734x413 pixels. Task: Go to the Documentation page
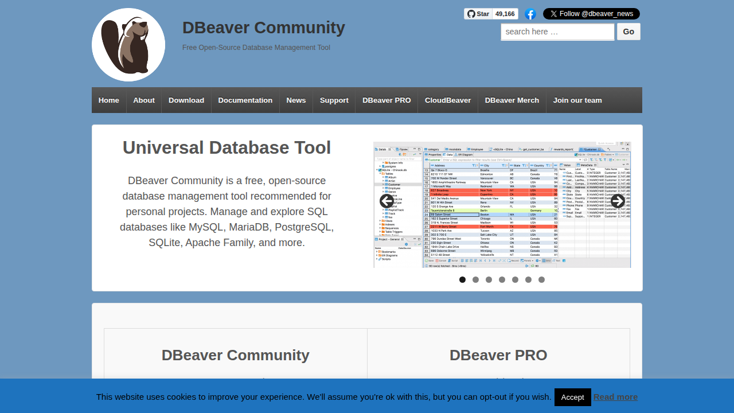tap(245, 100)
